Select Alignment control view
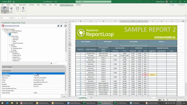The height and width of the screenshot is (105, 187). (x=15, y=40)
